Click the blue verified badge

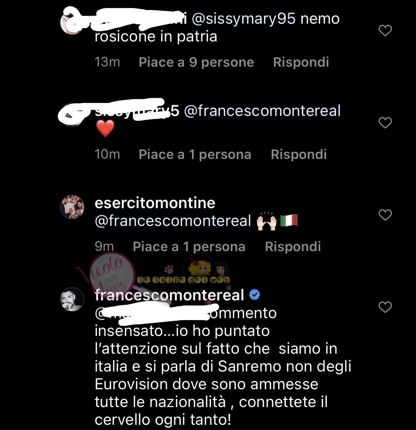pyautogui.click(x=255, y=294)
